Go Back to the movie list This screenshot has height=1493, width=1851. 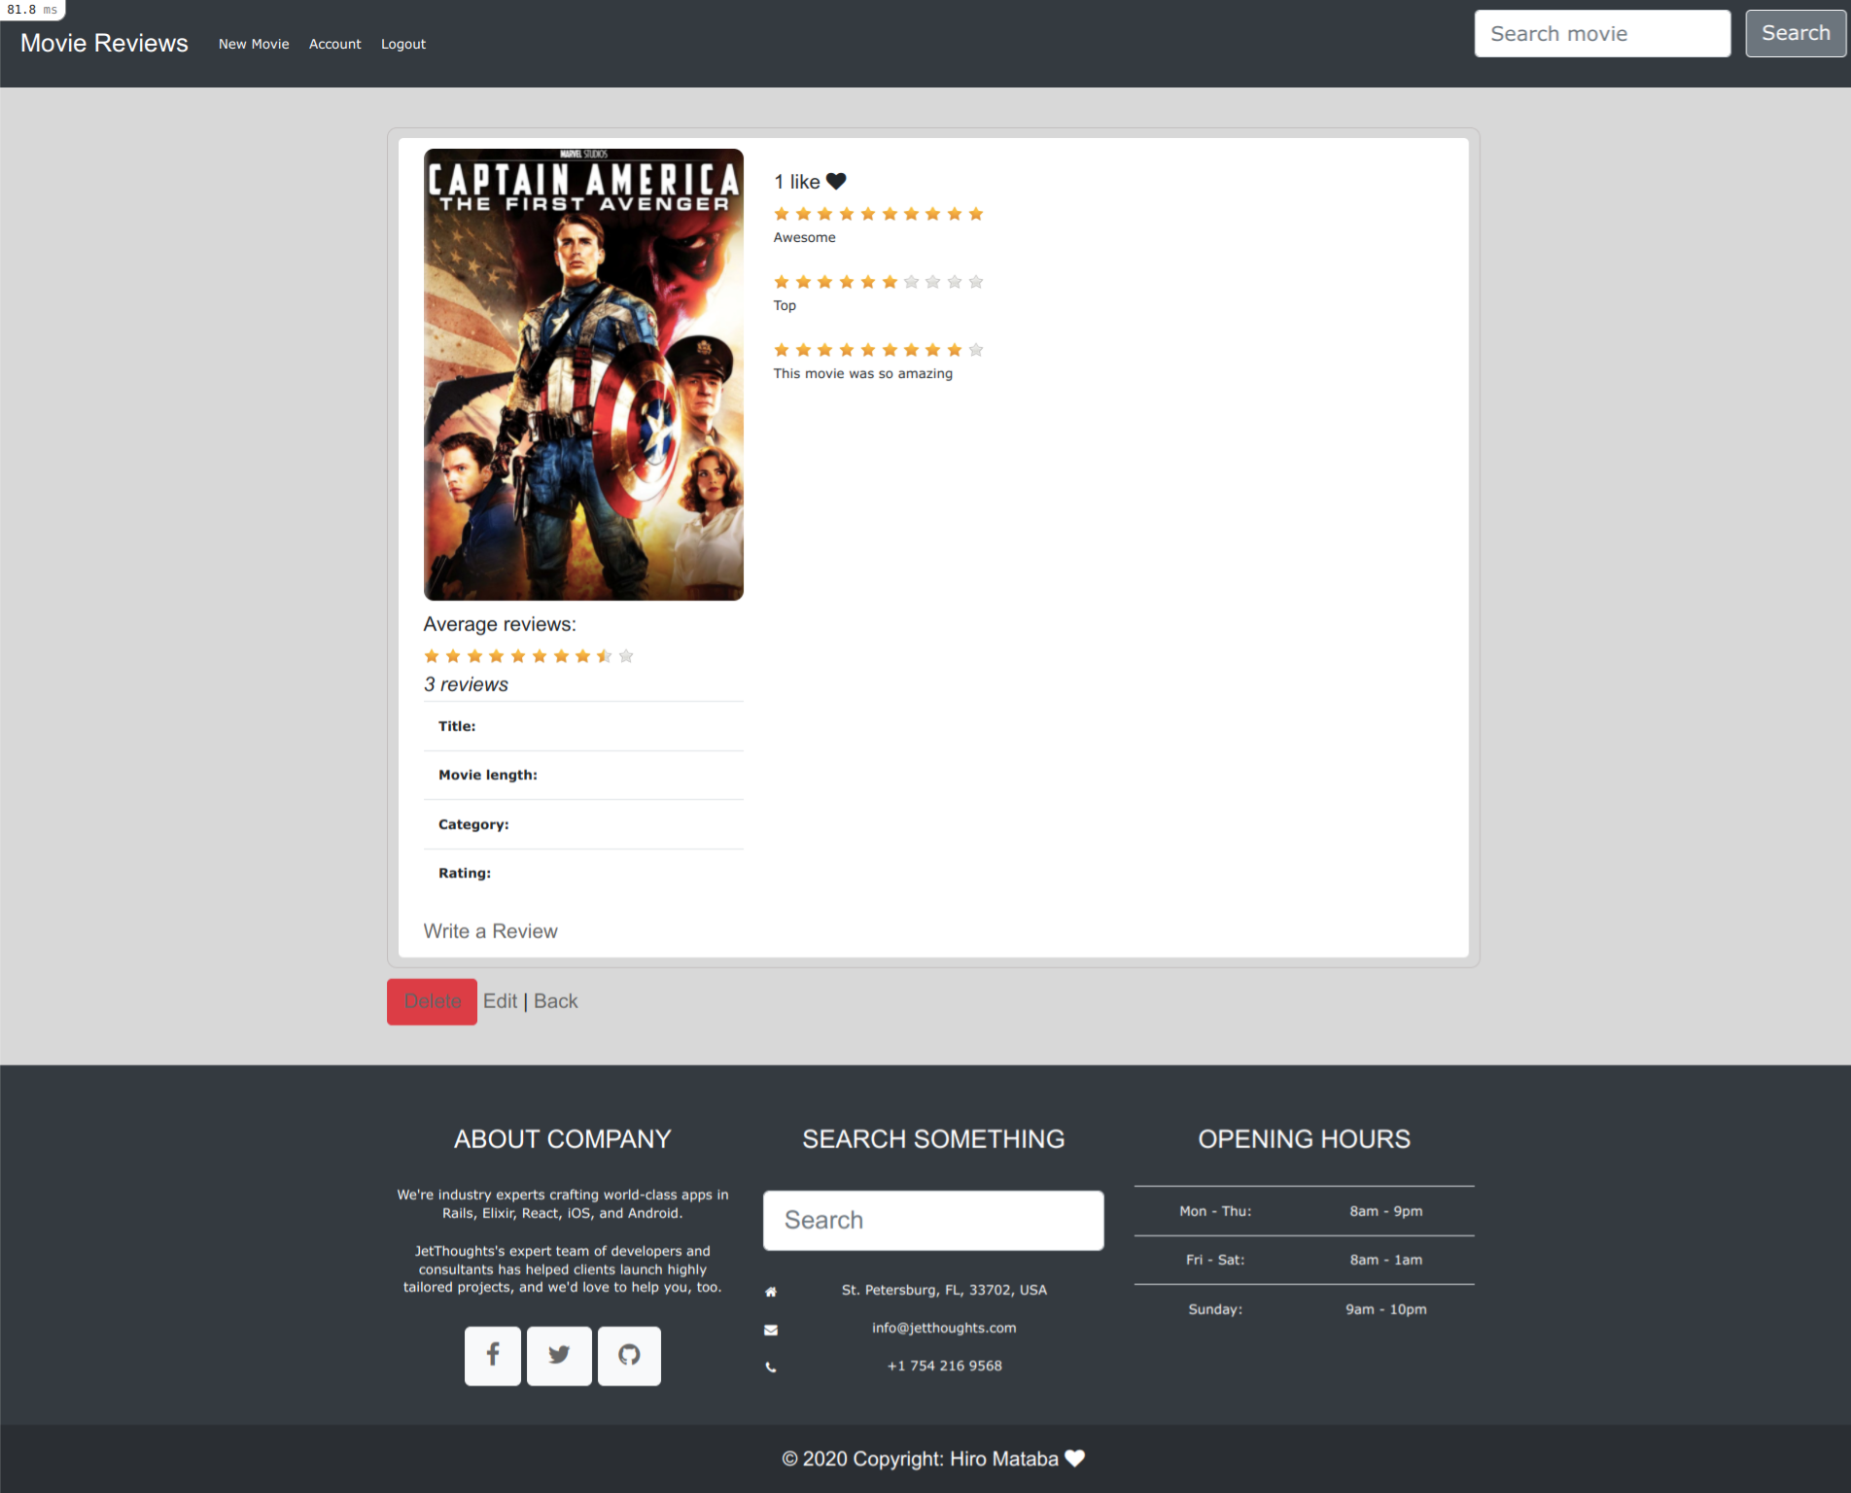pos(555,1001)
